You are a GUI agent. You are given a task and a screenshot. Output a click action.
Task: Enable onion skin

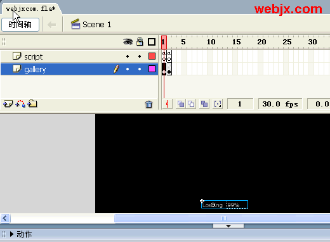(181, 104)
